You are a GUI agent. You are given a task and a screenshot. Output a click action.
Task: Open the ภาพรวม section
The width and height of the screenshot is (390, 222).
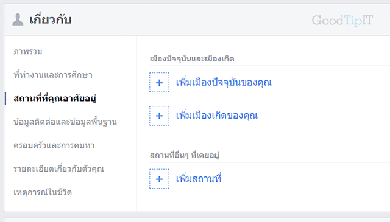click(28, 52)
